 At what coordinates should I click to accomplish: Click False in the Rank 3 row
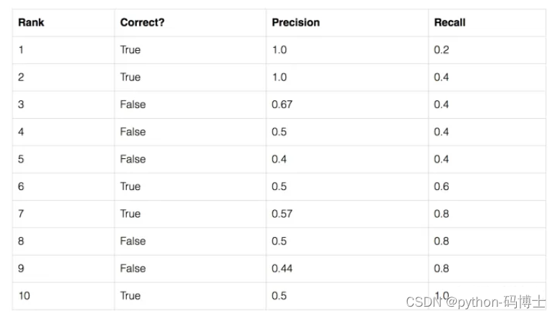[x=133, y=105]
